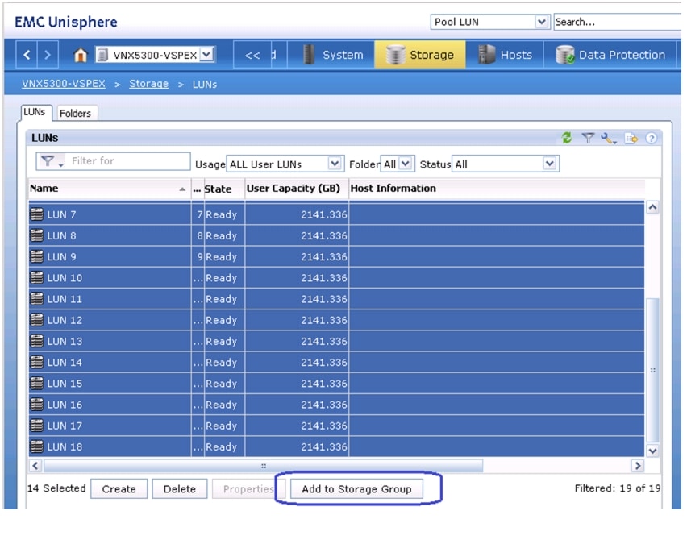
Task: Click the LUN 16 row icon
Action: 37,405
